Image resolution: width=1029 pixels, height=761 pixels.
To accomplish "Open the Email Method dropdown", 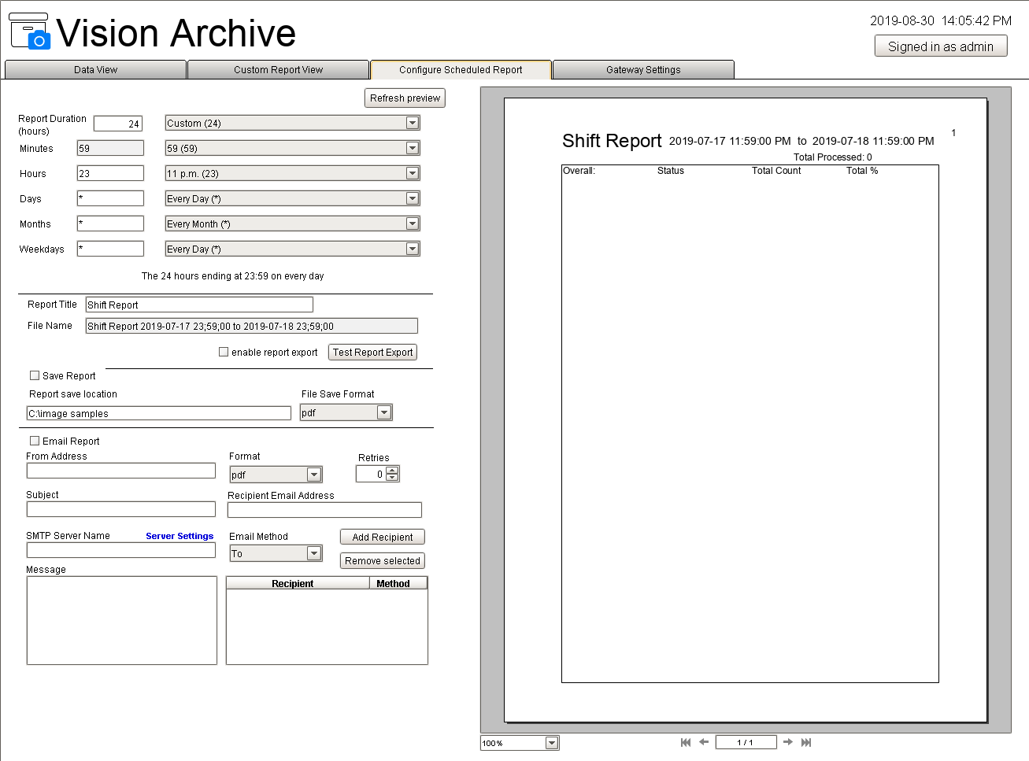I will tap(314, 554).
